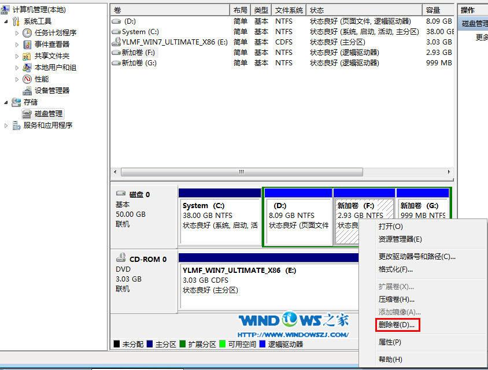Open Properties (属性) from the context menu
488x370 pixels.
point(389,342)
